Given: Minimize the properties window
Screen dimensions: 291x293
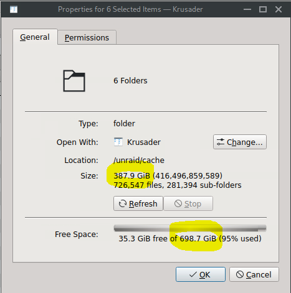Looking at the screenshot, I should click(247, 9).
